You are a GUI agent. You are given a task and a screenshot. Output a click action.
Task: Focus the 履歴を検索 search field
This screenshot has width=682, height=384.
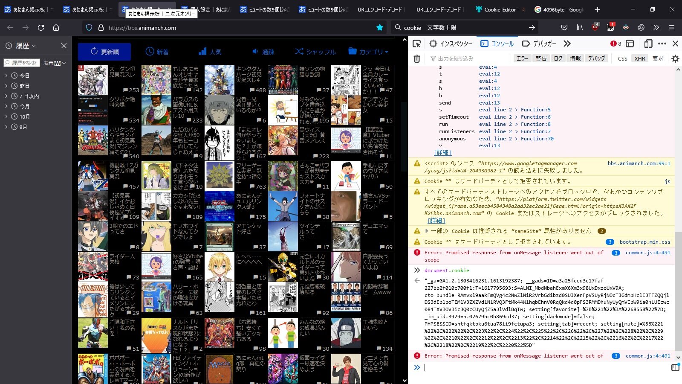pos(22,63)
